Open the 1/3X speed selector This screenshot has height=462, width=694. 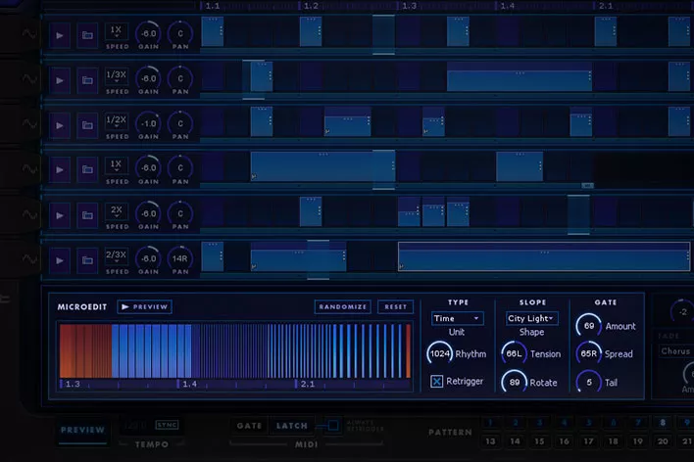point(117,76)
